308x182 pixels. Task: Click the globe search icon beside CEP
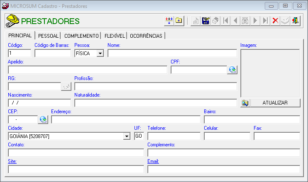[43, 119]
